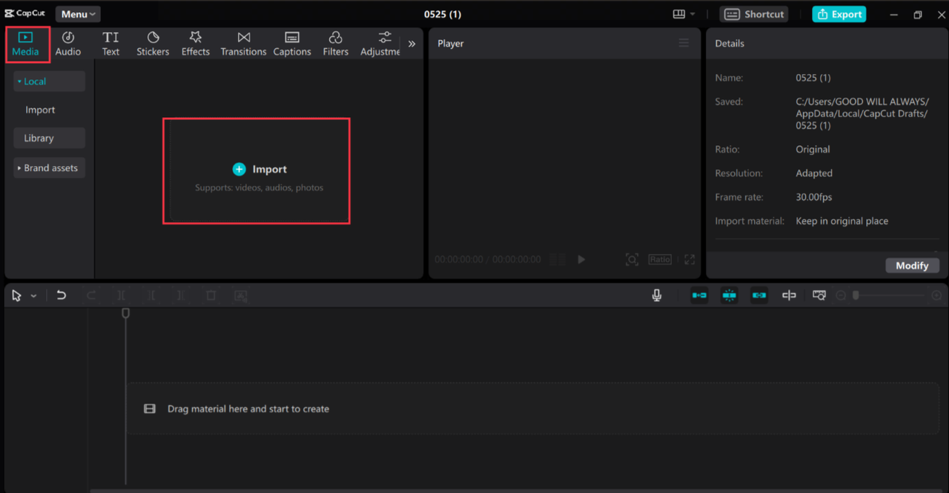The width and height of the screenshot is (949, 493).
Task: Click the timeline horizontal scrollbar
Action: tap(518, 490)
